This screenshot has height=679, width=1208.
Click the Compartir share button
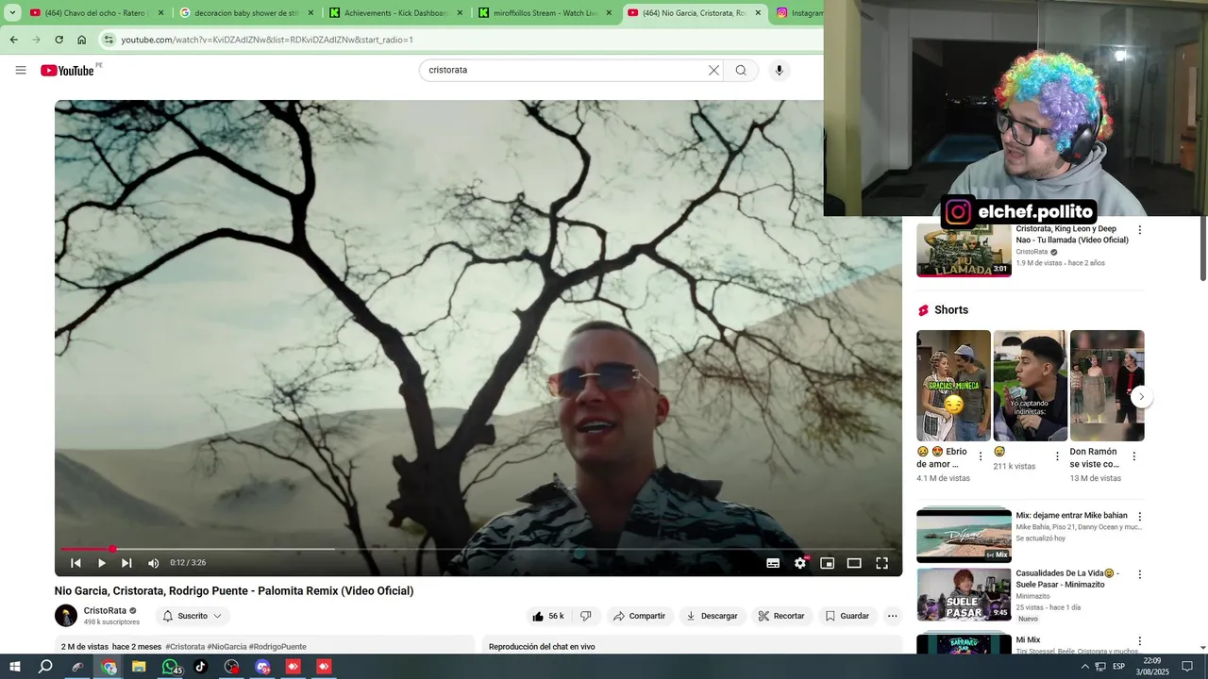coord(639,616)
